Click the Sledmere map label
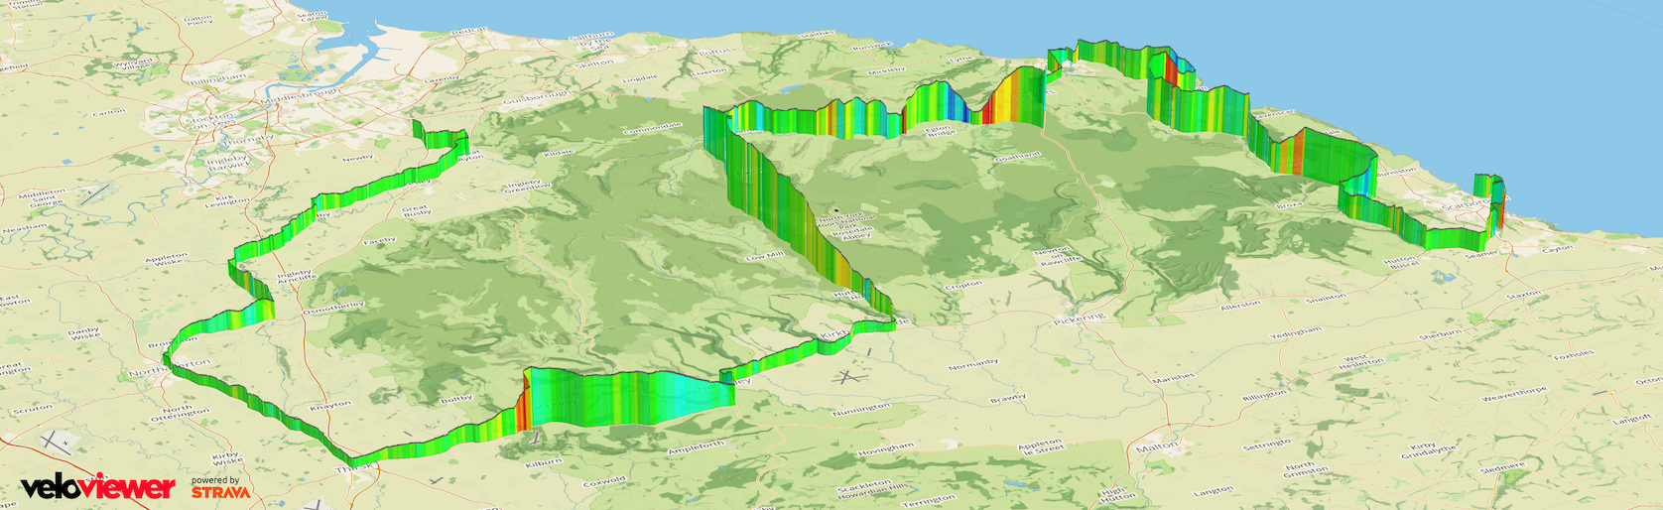Viewport: 1663px width, 510px height. [x=1503, y=467]
